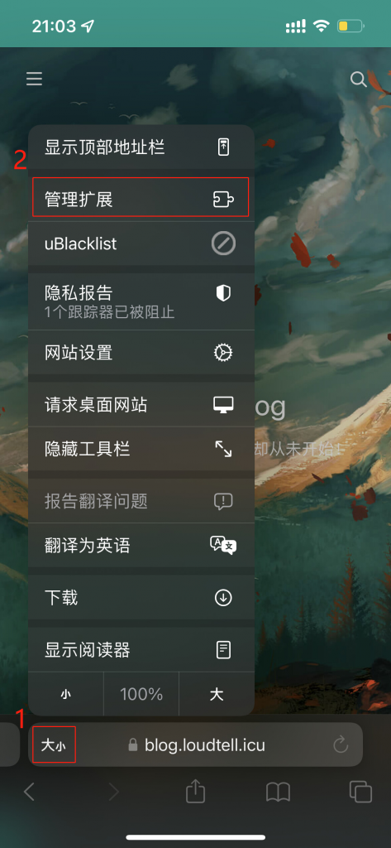Tap the uBlacklist extension icon

coord(223,244)
